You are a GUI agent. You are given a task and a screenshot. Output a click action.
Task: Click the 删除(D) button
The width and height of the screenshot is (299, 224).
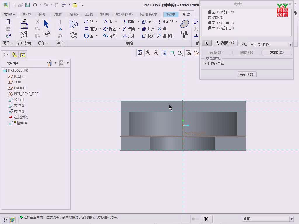pos(247,52)
